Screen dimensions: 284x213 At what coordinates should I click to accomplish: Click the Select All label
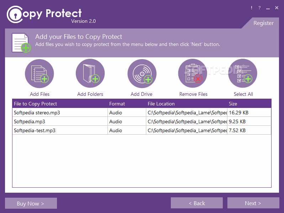[x=243, y=94]
